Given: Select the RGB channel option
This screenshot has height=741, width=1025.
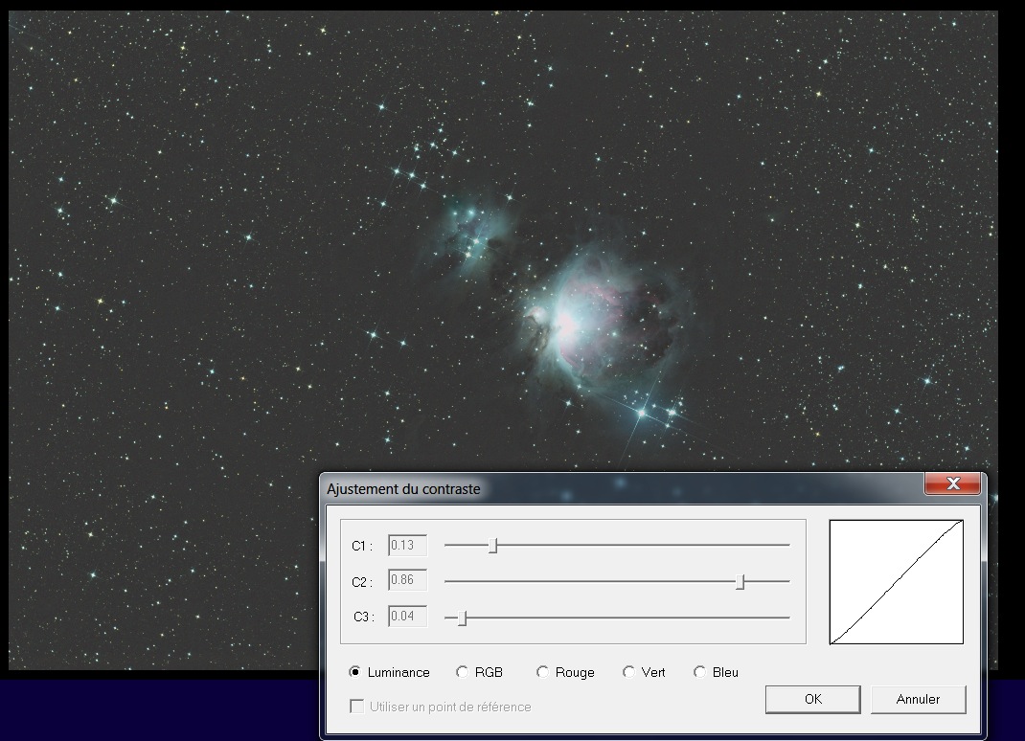Looking at the screenshot, I should 464,672.
